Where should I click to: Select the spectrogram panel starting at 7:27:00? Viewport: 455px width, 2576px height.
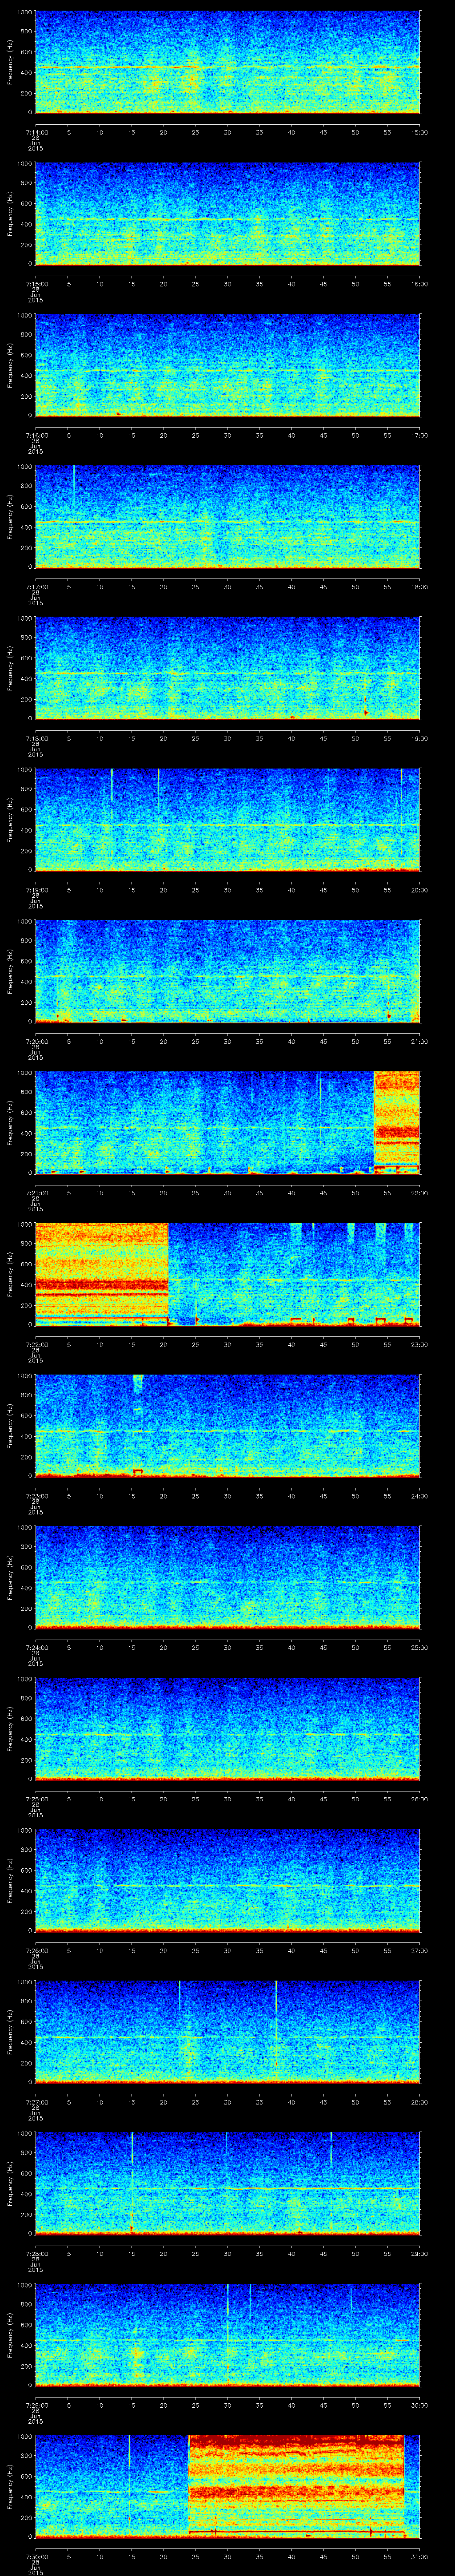[227, 2032]
